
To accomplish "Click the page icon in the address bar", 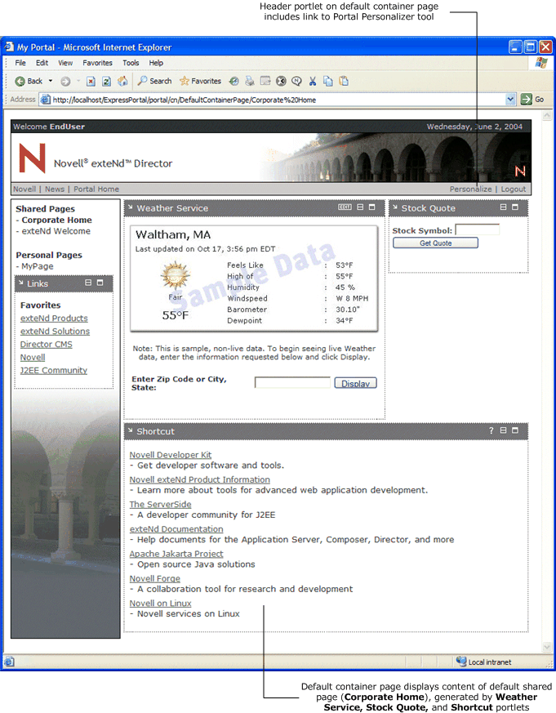I will click(45, 100).
